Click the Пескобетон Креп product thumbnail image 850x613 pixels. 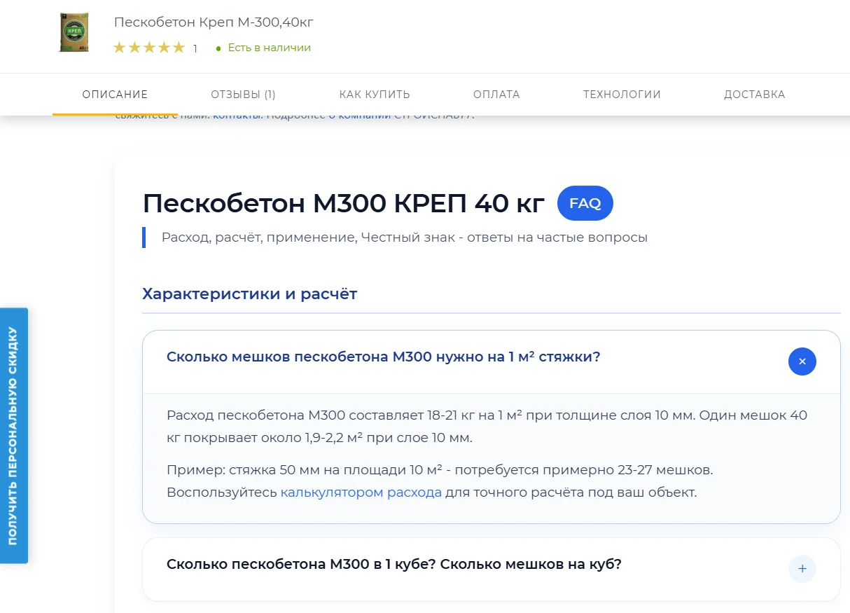click(x=74, y=34)
